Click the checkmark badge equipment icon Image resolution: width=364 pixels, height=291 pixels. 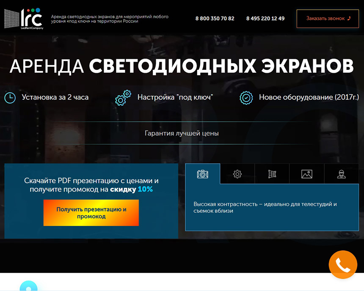click(x=246, y=97)
